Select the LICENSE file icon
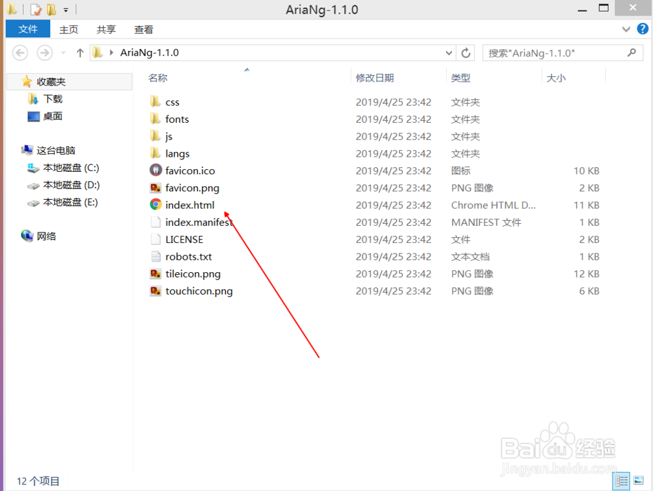This screenshot has width=653, height=491. click(155, 239)
